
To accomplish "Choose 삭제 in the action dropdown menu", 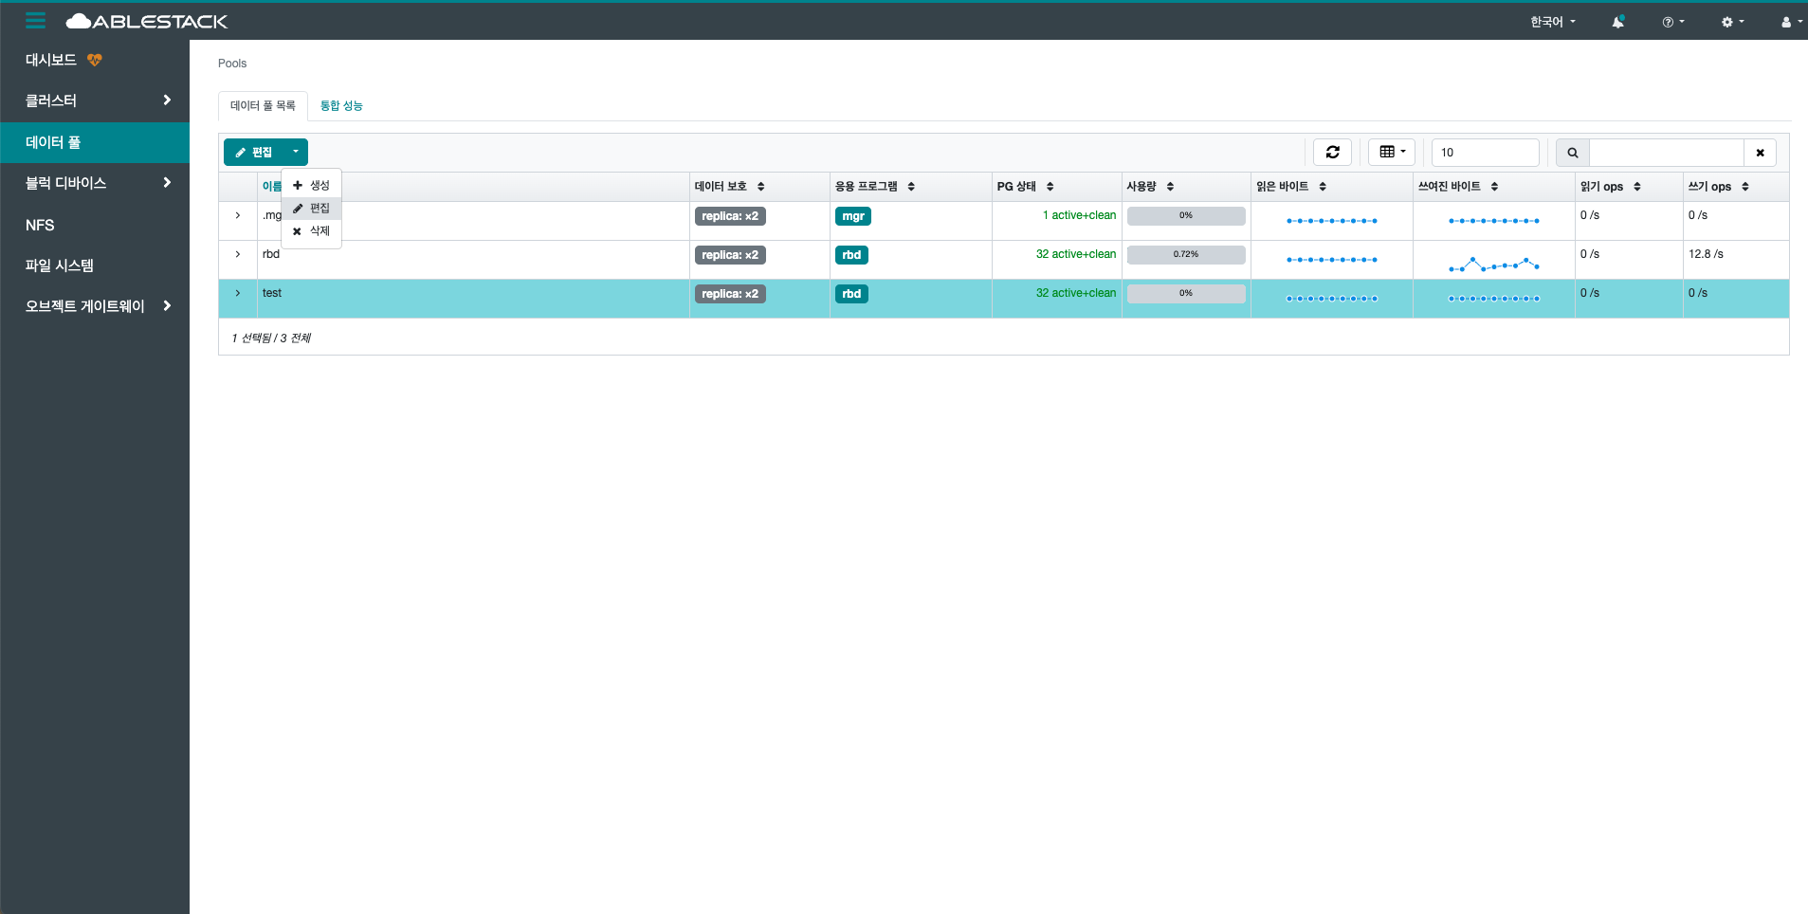I will [312, 231].
